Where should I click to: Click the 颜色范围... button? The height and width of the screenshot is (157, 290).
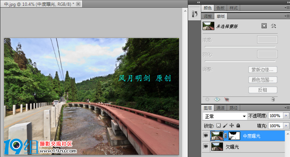tap(263, 80)
